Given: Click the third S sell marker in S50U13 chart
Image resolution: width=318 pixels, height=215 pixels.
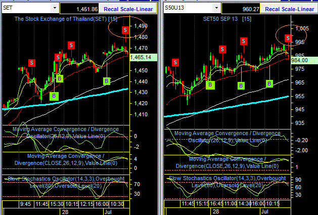Looking at the screenshot, I should coord(244,41).
